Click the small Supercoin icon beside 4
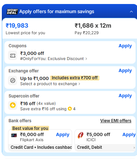 click(70, 109)
